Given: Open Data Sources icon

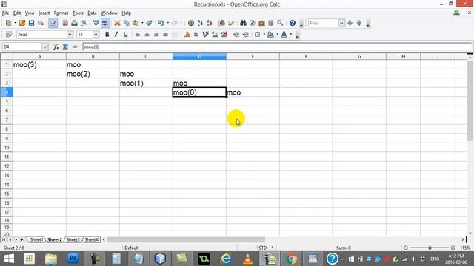Looking at the screenshot, I should coord(271,23).
